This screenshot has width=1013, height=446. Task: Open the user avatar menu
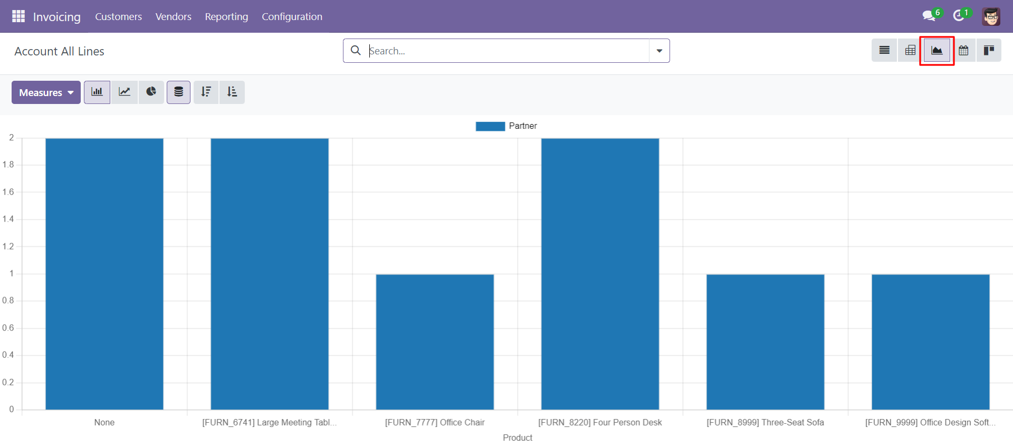pyautogui.click(x=991, y=16)
